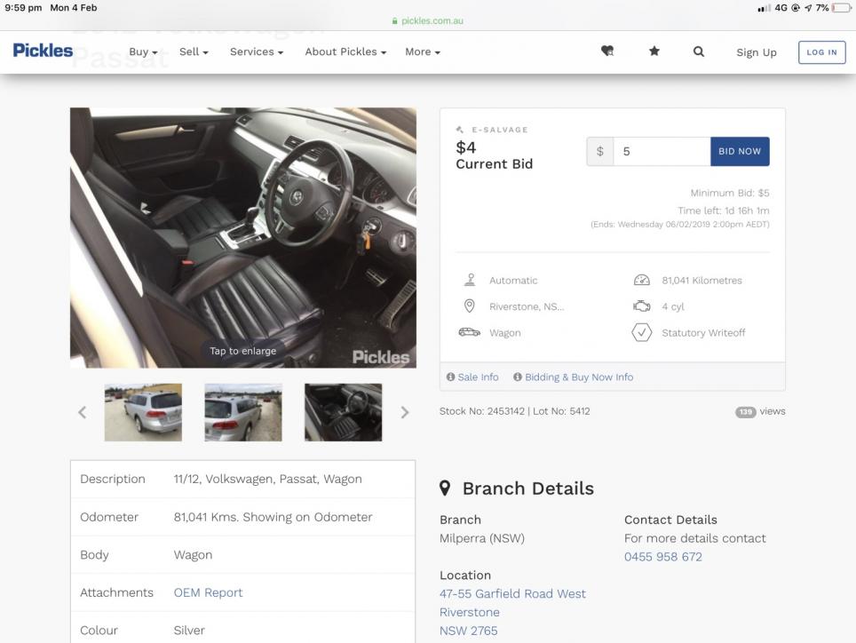Show previous thumbnails with left arrow
The height and width of the screenshot is (643, 856).
(x=83, y=412)
